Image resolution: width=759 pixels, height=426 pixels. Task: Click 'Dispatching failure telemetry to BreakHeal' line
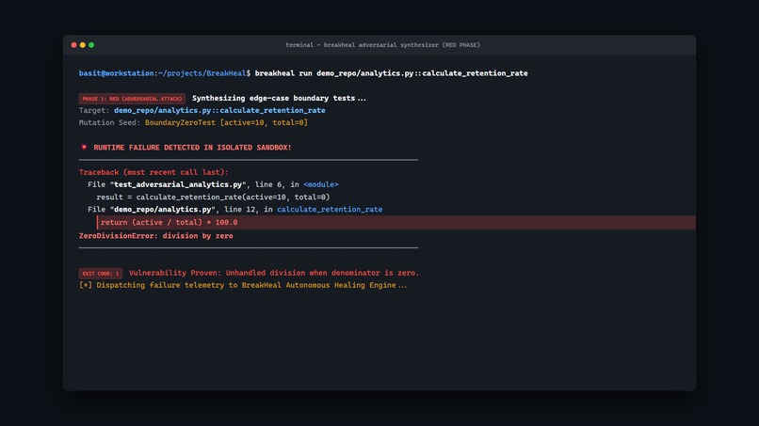pyautogui.click(x=243, y=285)
